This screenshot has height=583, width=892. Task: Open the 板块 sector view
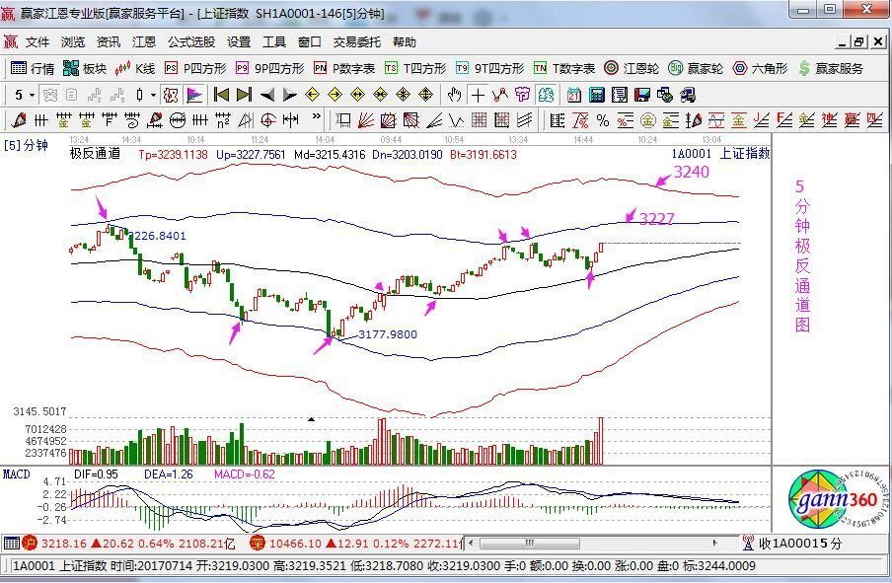point(85,68)
